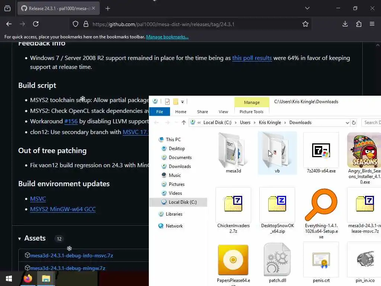Open the 'this poll results' link
The height and width of the screenshot is (286, 381).
point(252,58)
